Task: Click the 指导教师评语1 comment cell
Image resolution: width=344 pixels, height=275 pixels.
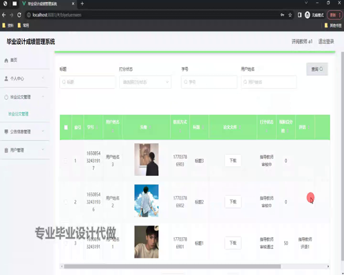Action: tap(305, 243)
